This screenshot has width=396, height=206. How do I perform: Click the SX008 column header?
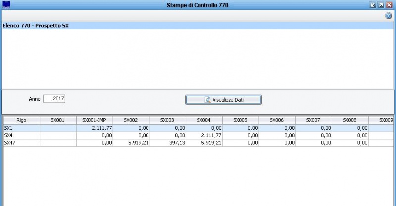(350, 120)
